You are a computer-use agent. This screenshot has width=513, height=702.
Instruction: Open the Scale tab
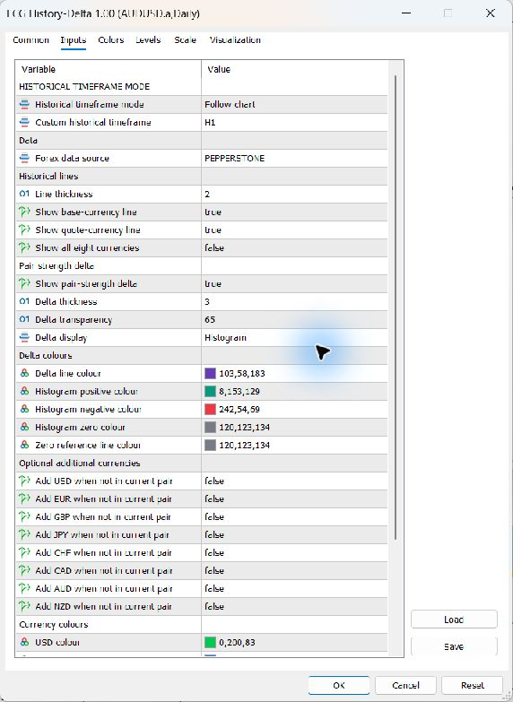[x=185, y=39]
